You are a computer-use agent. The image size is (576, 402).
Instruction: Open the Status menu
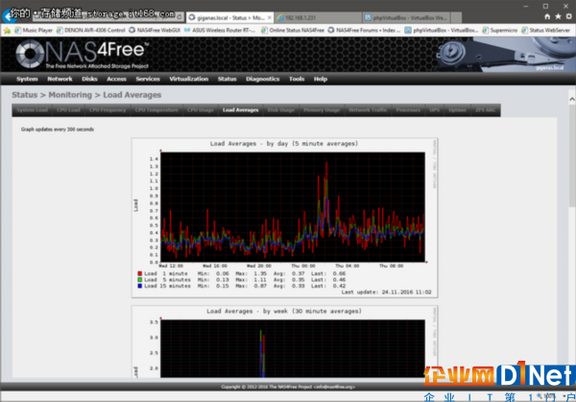pos(227,79)
